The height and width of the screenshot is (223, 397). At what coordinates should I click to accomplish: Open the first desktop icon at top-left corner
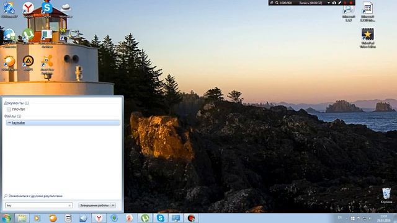[x=9, y=10]
